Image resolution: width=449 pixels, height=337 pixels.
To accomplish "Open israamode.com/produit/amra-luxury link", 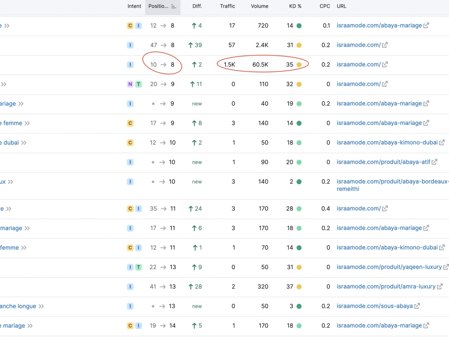I will (386, 287).
